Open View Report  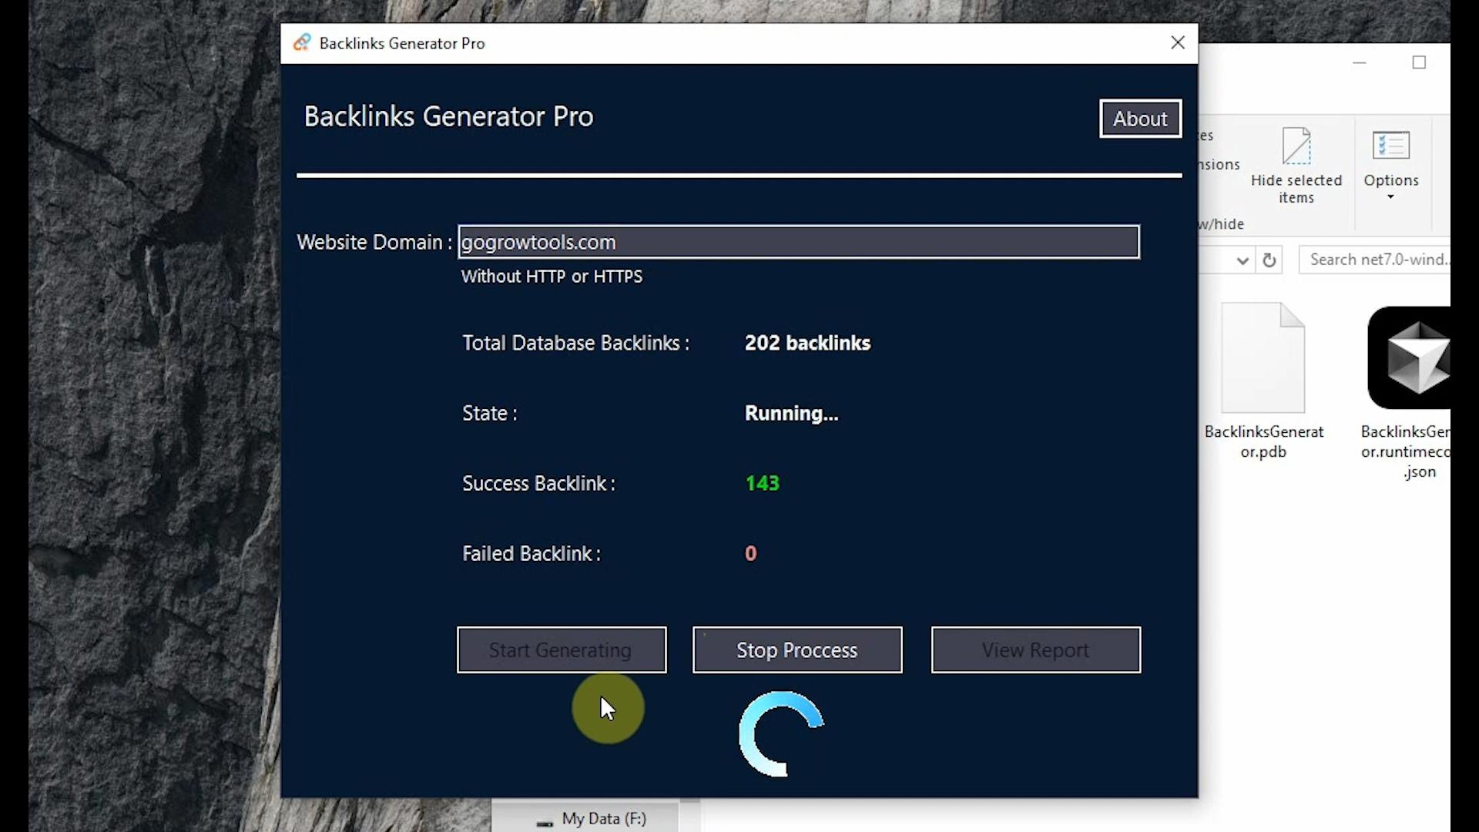point(1035,650)
